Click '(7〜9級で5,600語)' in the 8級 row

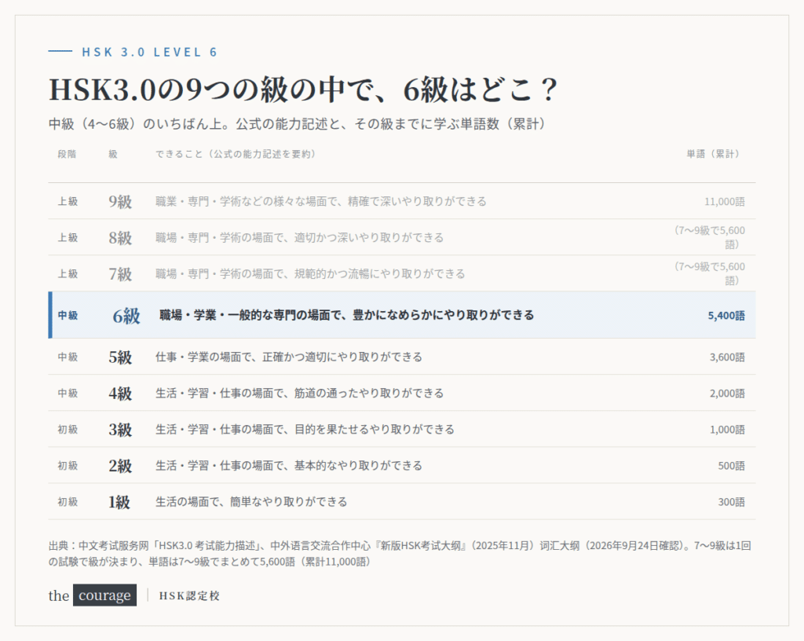click(710, 237)
